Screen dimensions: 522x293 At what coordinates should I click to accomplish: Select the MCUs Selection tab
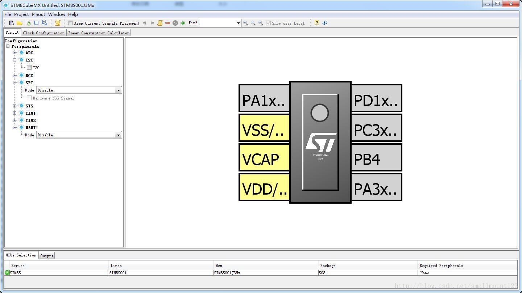(x=21, y=255)
